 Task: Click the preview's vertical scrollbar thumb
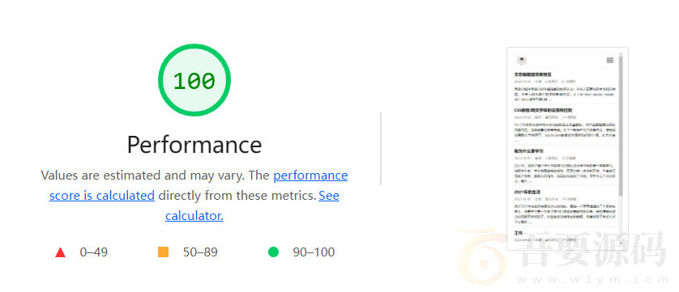[x=621, y=125]
